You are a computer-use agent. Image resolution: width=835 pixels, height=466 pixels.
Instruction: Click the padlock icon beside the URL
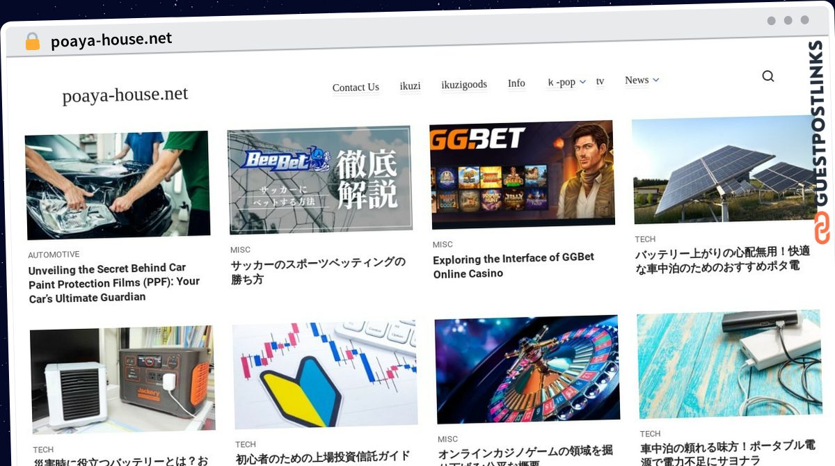[32, 42]
